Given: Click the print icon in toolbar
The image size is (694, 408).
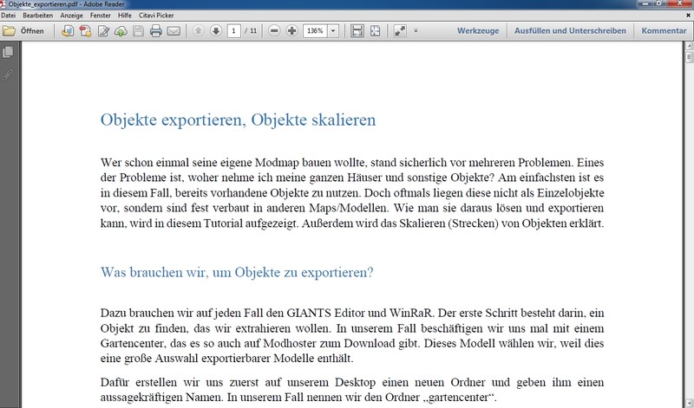Looking at the screenshot, I should [x=156, y=31].
